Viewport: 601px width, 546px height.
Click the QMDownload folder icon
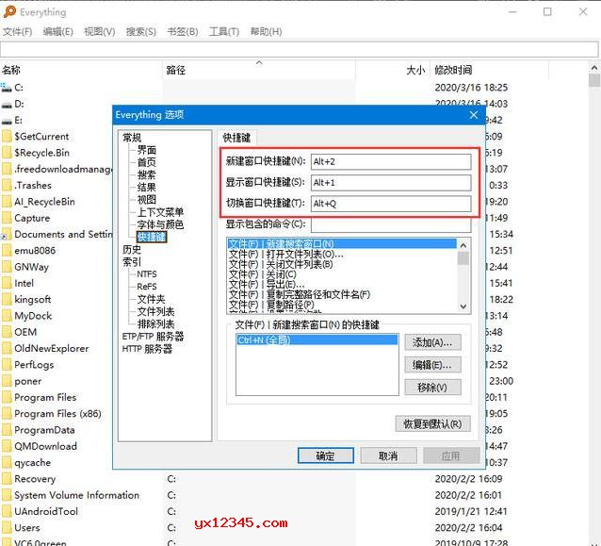click(x=7, y=446)
